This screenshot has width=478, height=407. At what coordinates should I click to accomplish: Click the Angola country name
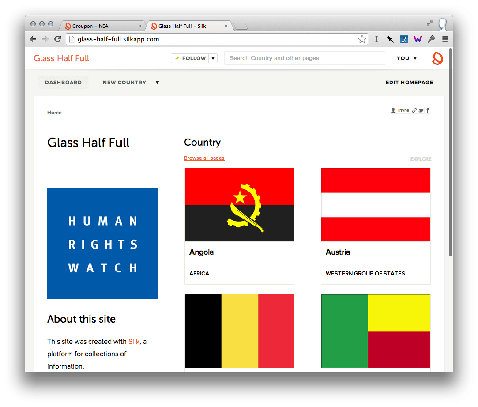tap(202, 252)
